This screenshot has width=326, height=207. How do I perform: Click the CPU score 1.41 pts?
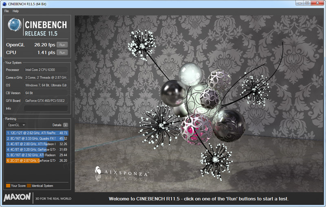pyautogui.click(x=46, y=53)
